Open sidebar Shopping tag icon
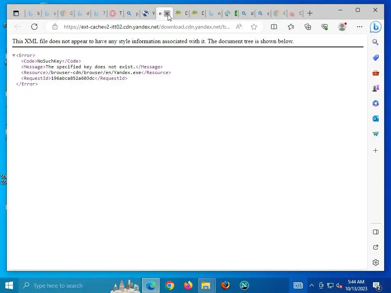Viewport: 391px width, 293px height. pos(376,58)
